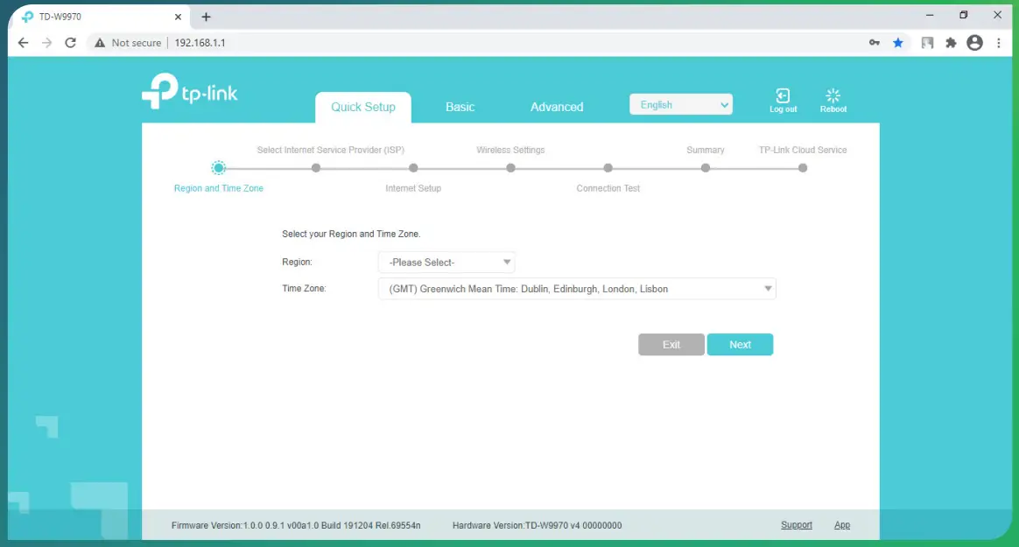Open the Chrome three-dot menu

pyautogui.click(x=999, y=42)
